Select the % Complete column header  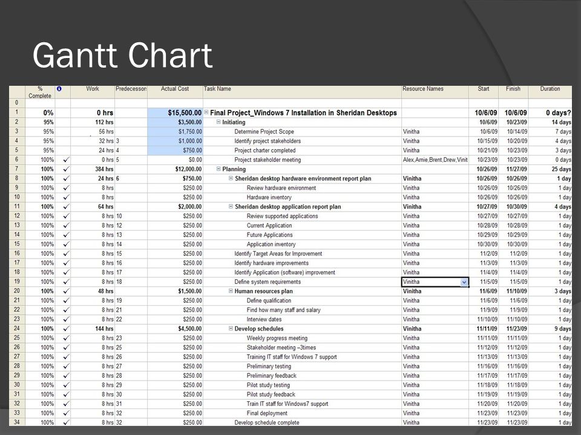coord(40,92)
